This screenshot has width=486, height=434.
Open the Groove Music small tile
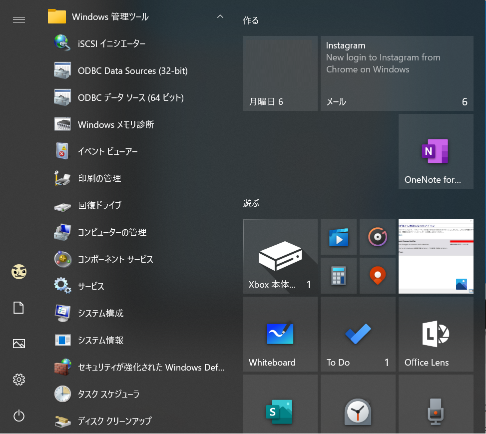[x=378, y=237]
